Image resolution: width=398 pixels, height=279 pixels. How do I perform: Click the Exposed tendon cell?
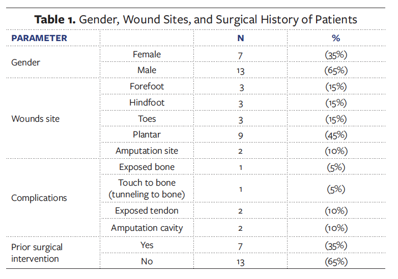[x=147, y=211]
